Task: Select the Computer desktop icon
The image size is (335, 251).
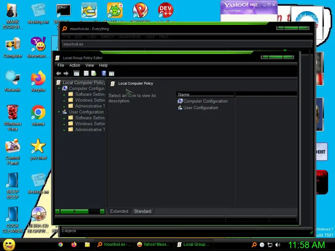Action: tap(13, 47)
